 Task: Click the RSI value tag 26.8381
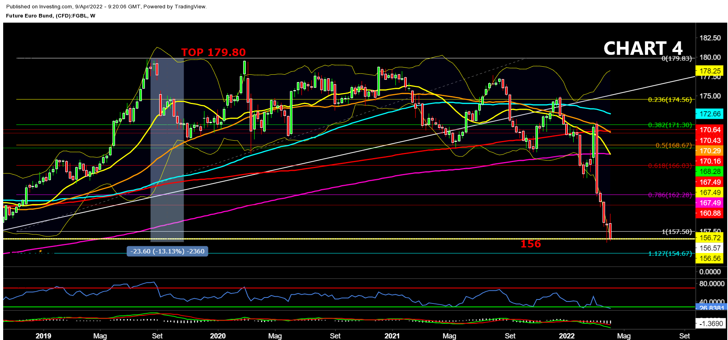[711, 307]
